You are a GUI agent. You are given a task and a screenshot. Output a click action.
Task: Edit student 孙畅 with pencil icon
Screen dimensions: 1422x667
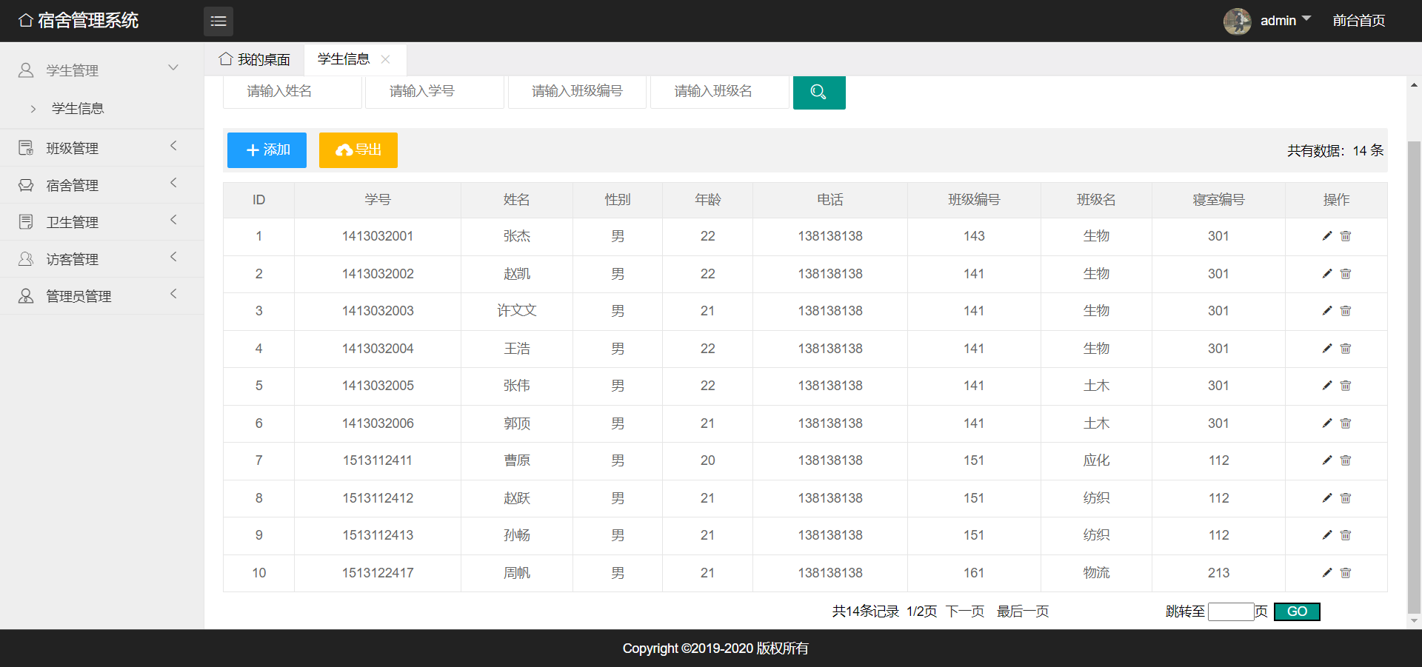[x=1327, y=535]
